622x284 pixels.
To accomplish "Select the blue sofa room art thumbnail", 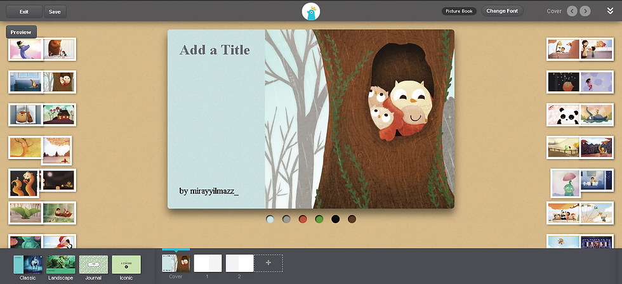I will pos(25,82).
